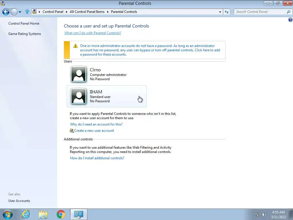Open What can I do with Parental Controls

[93, 33]
